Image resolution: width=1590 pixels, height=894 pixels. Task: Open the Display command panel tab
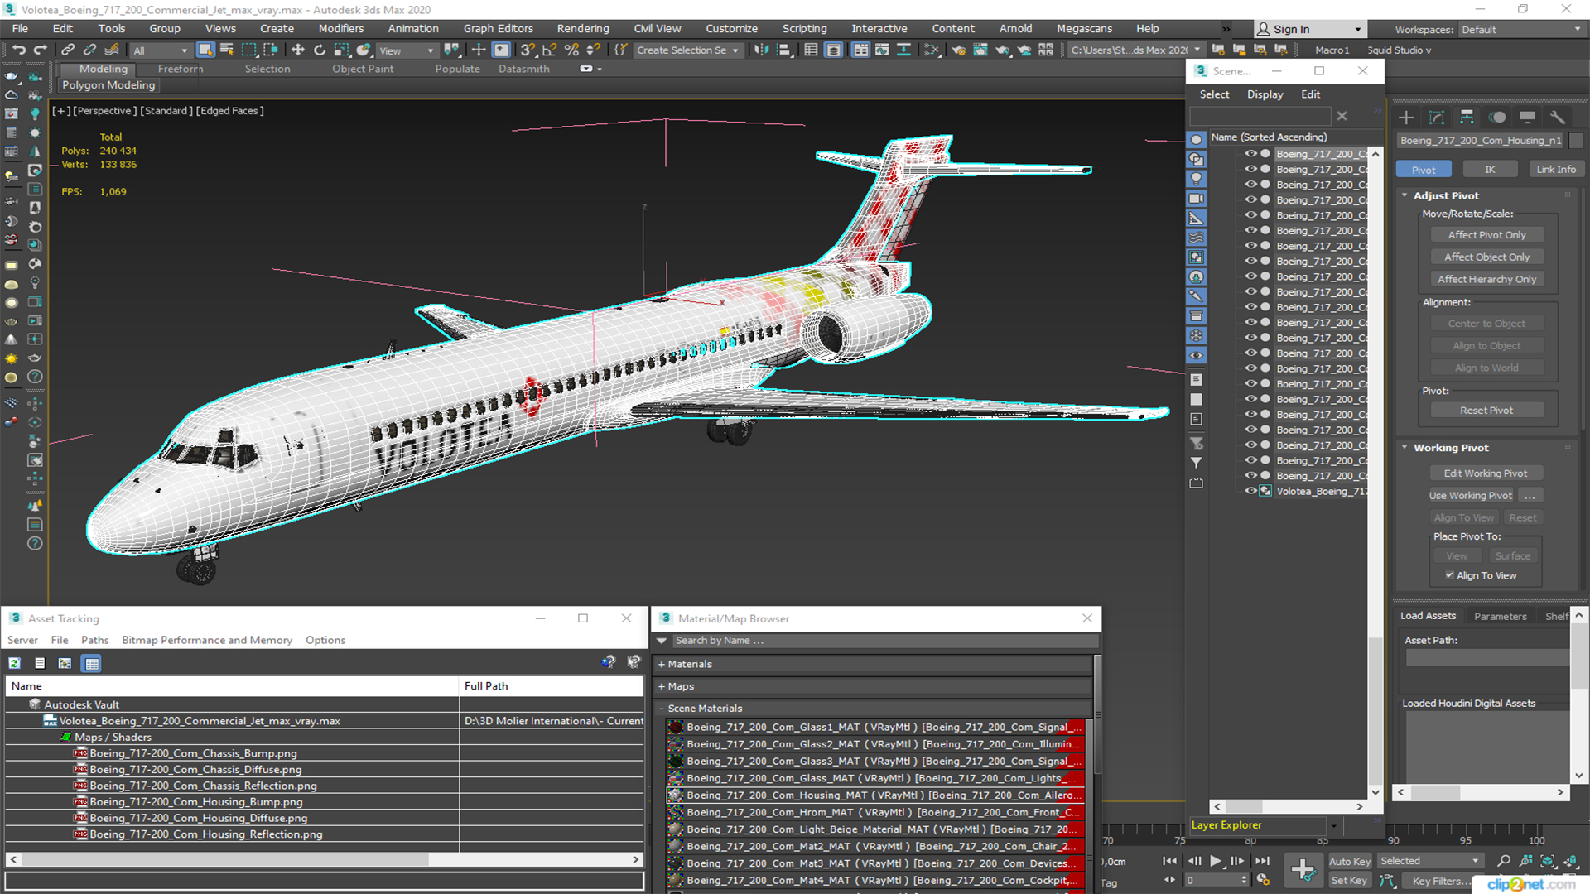[x=1528, y=117]
